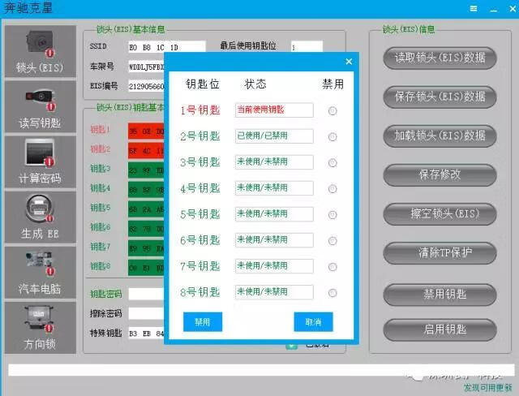Click 5号钥匙 status field
The width and height of the screenshot is (519, 396).
pyautogui.click(x=274, y=214)
